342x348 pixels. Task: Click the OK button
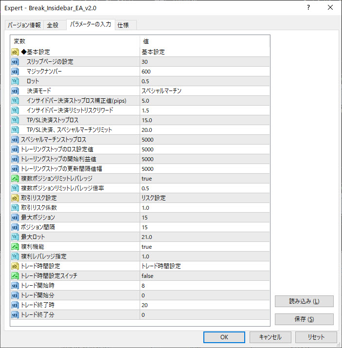tap(224, 337)
